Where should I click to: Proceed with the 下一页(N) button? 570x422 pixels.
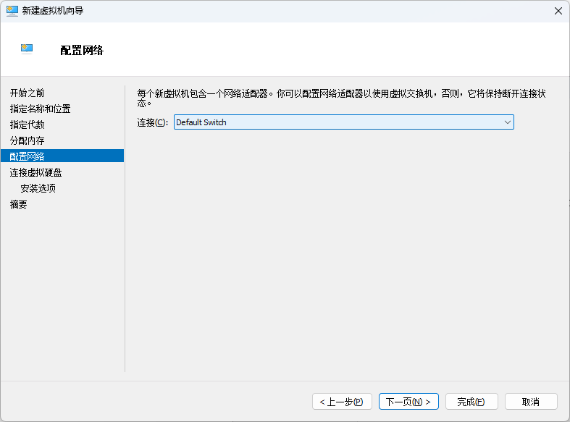click(x=408, y=402)
